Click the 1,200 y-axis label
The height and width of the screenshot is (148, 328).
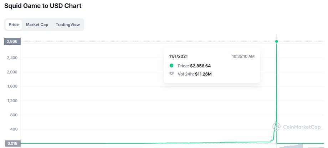(12, 101)
